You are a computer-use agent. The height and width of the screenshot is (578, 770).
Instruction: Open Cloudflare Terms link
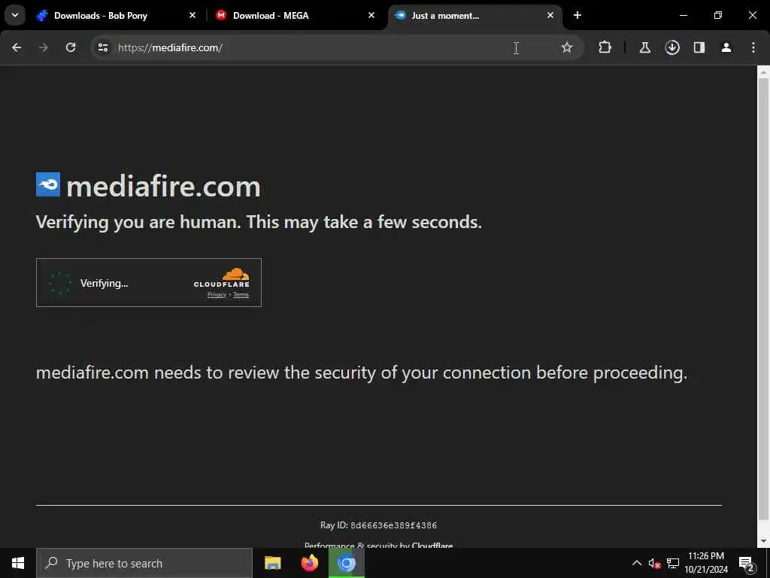pyautogui.click(x=241, y=294)
